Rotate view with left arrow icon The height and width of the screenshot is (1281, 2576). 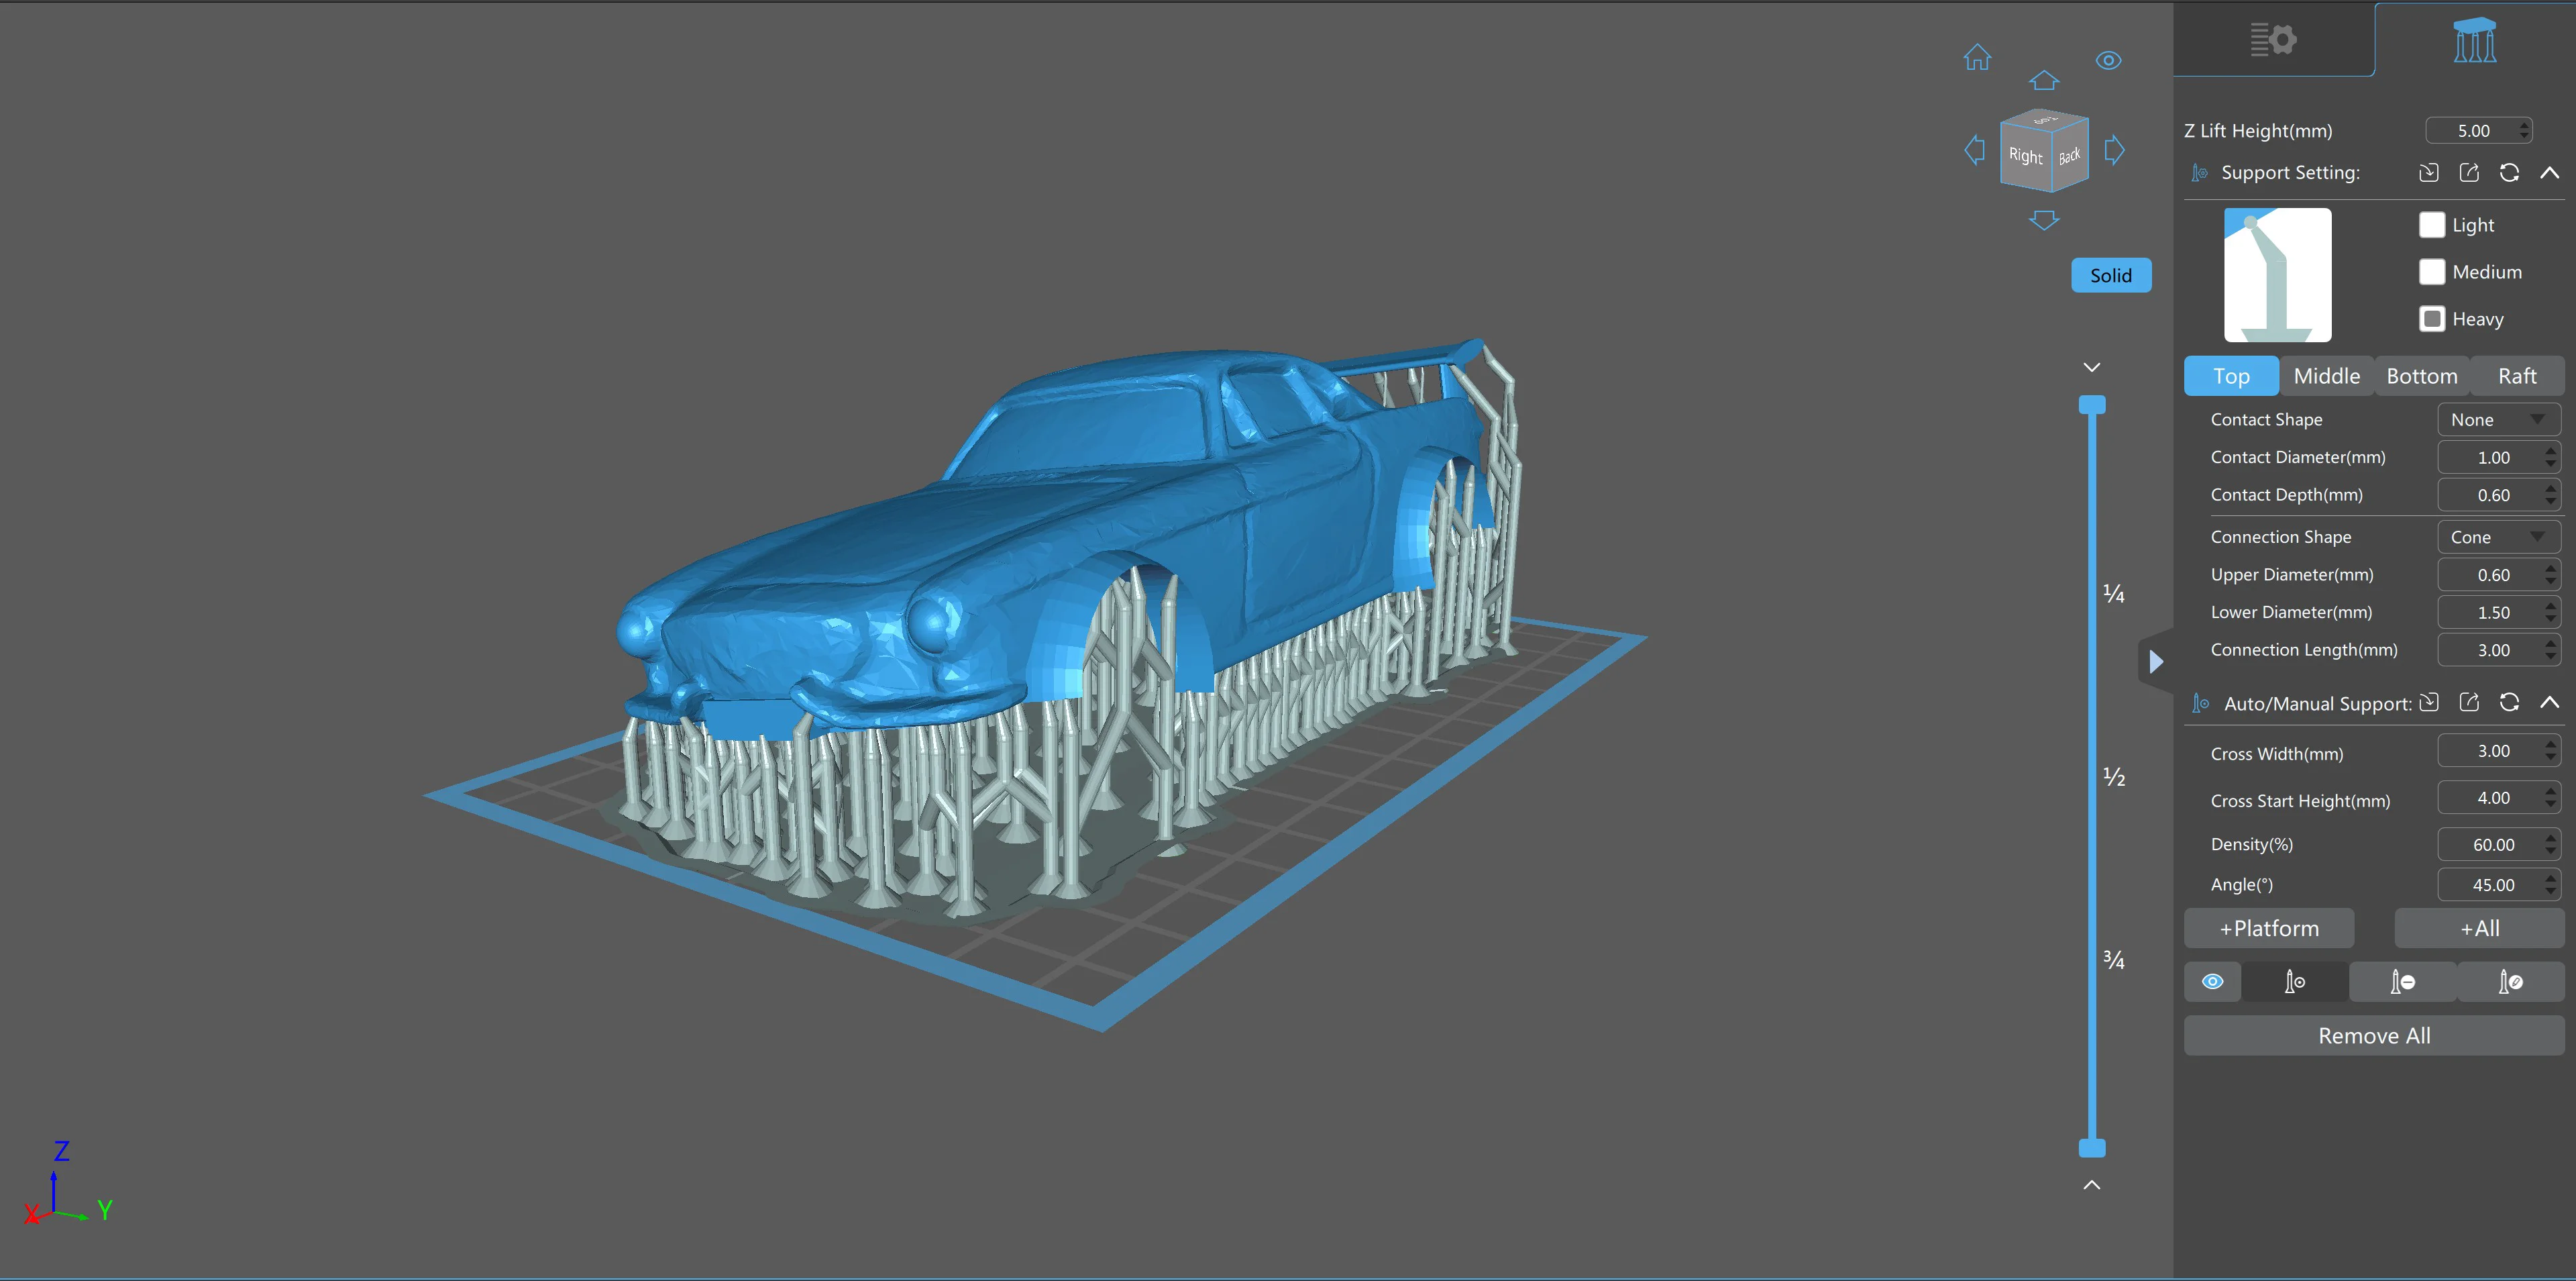pos(1974,150)
